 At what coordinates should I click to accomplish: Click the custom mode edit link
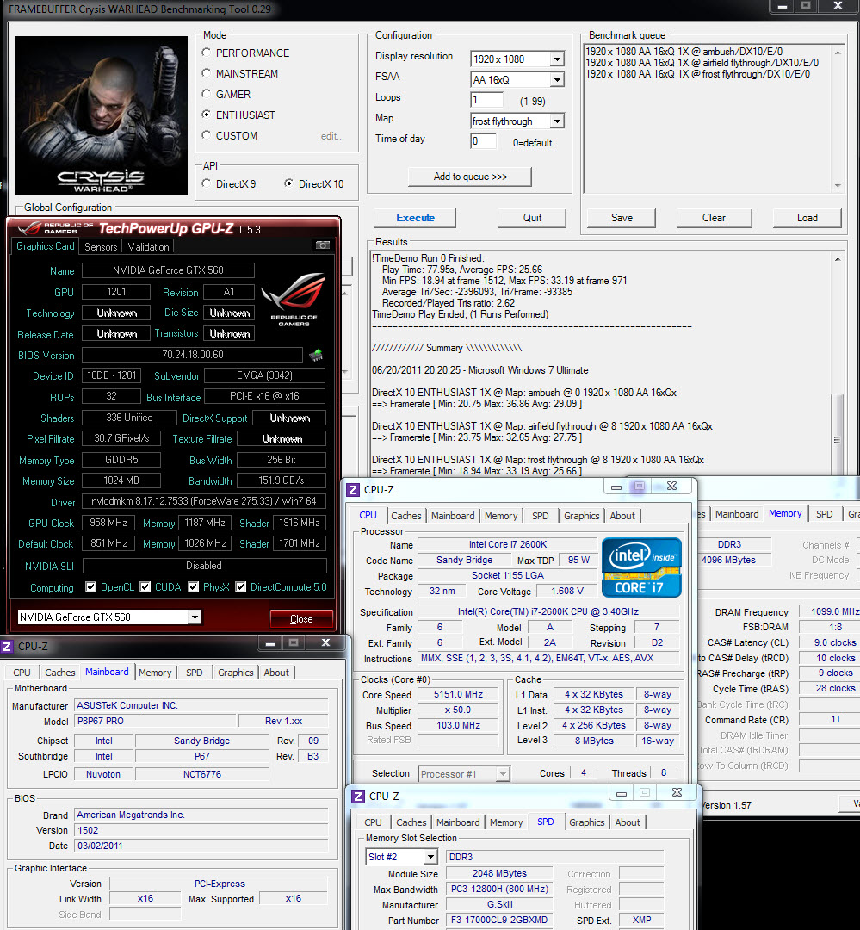[x=332, y=136]
